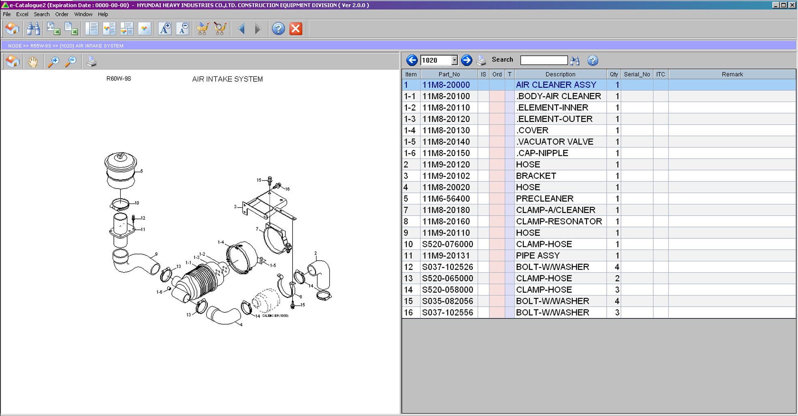Click the binoculars search icon in main toolbar

point(33,29)
